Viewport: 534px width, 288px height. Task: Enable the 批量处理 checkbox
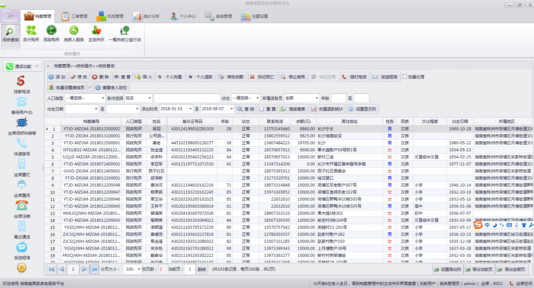click(405, 77)
